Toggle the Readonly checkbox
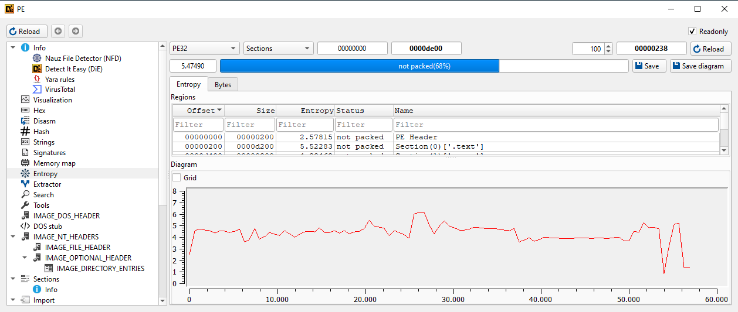This screenshot has width=738, height=312. coord(692,32)
